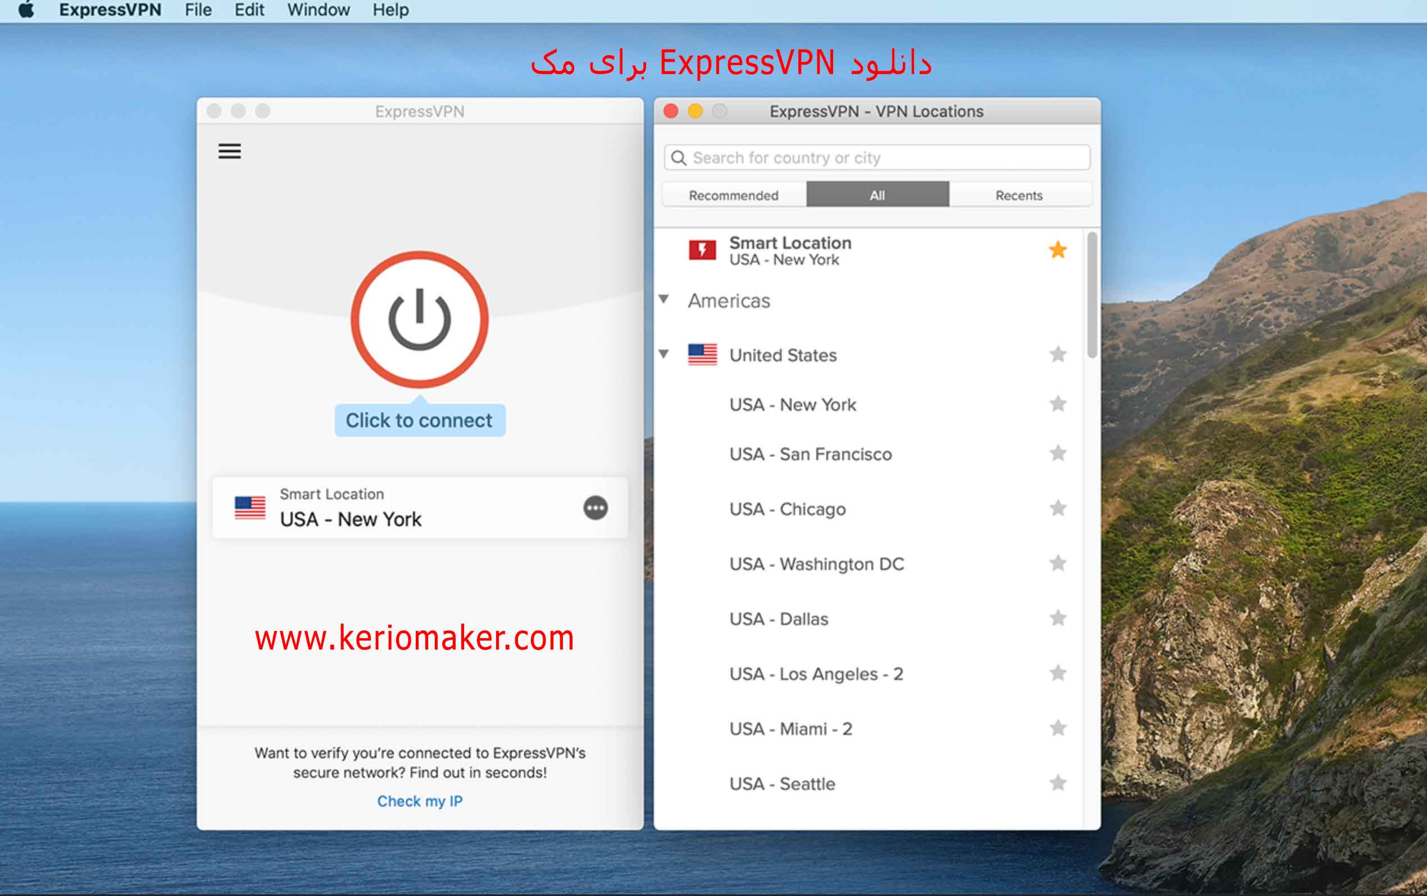Open options for Smart Location via ellipsis icon
1427x896 pixels.
tap(596, 509)
